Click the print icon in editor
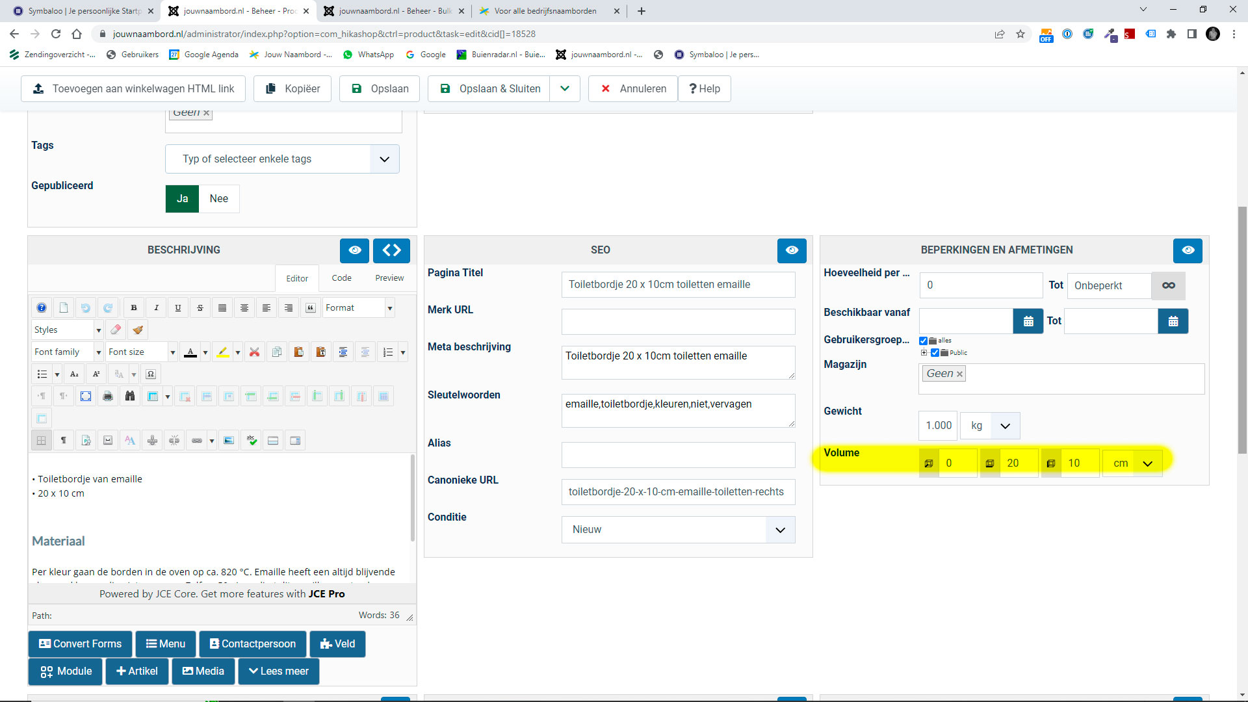Viewport: 1248px width, 702px height. tap(108, 396)
